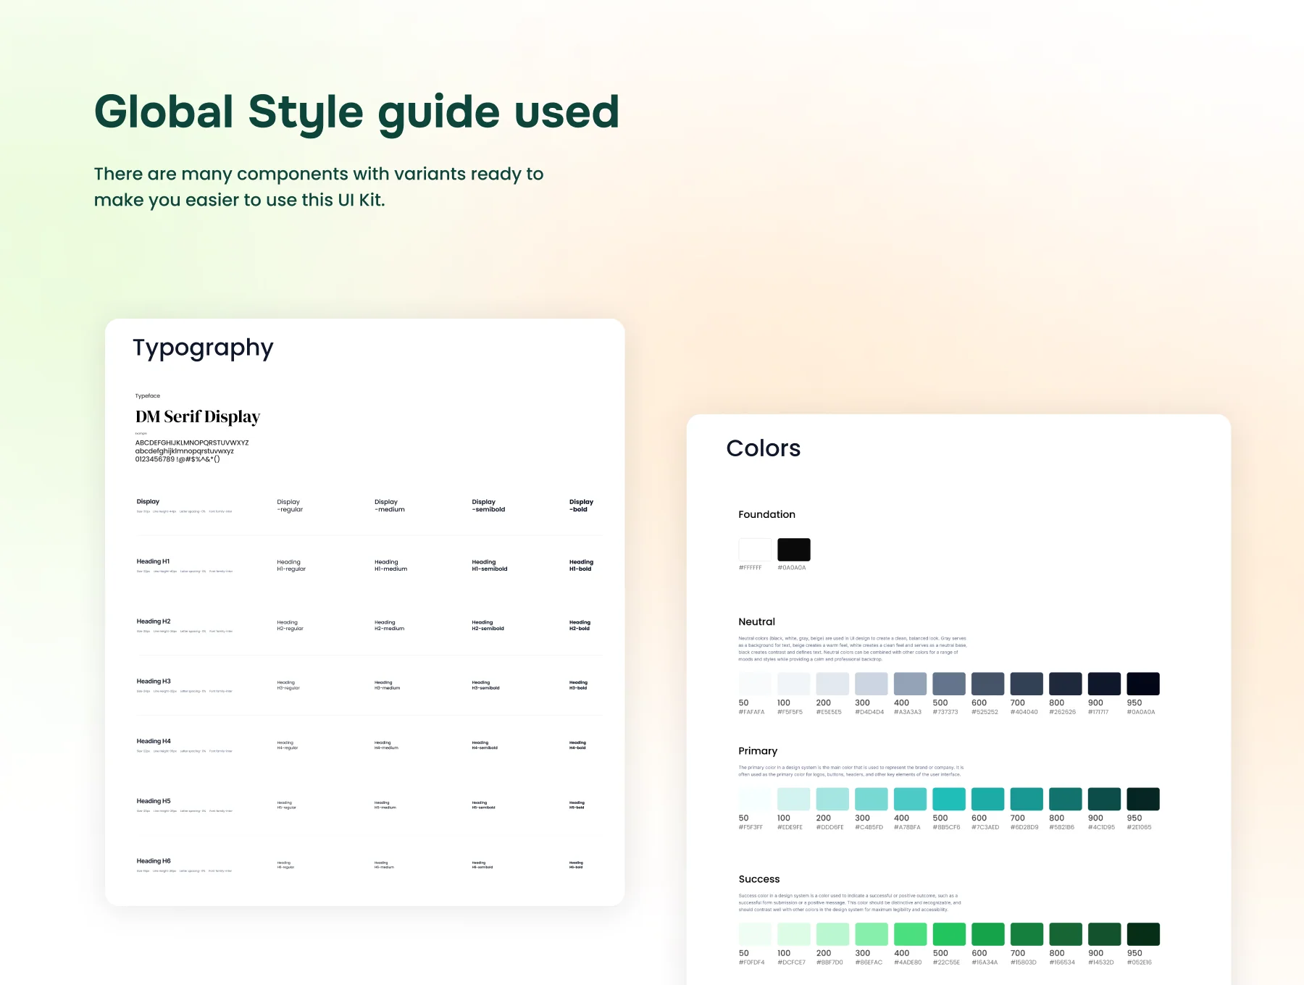
Task: Select Neutral 200 swatch #E5E5E5
Action: [832, 684]
